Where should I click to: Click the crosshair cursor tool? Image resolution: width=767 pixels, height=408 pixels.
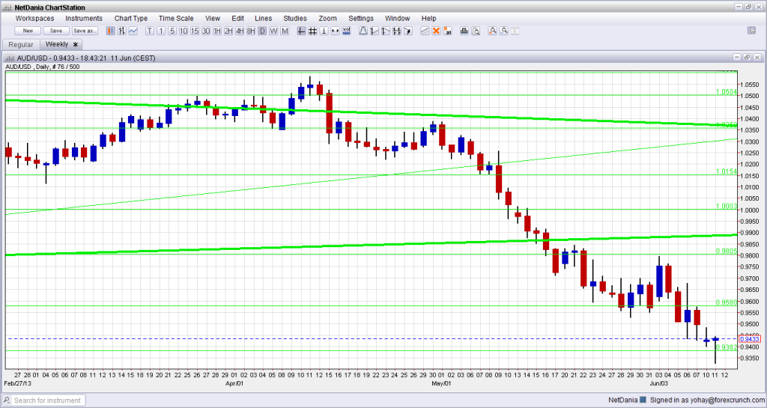301,31
